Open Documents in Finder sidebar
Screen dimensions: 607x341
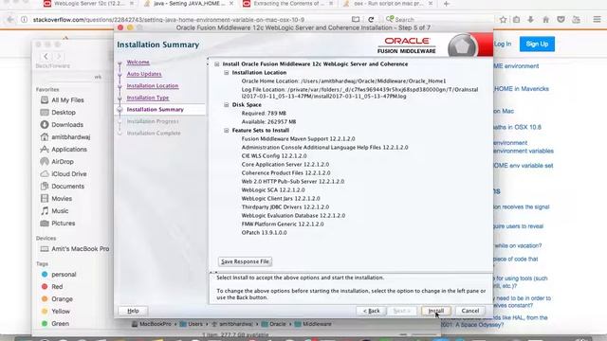pos(62,187)
